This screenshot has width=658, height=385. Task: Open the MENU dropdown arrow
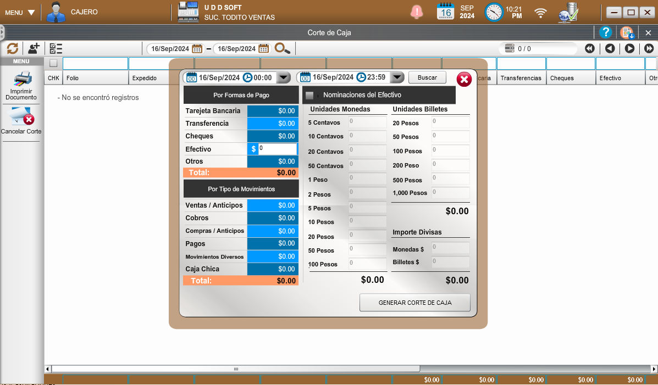click(31, 13)
